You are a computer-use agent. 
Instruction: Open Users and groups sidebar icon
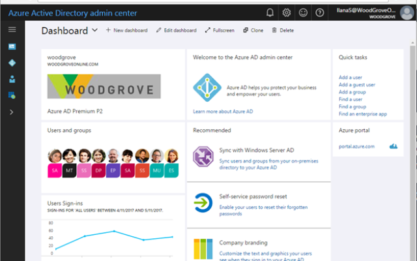pyautogui.click(x=12, y=79)
